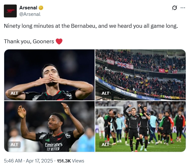Open the player blowing kiss photo
The width and height of the screenshot is (188, 167).
[49, 75]
